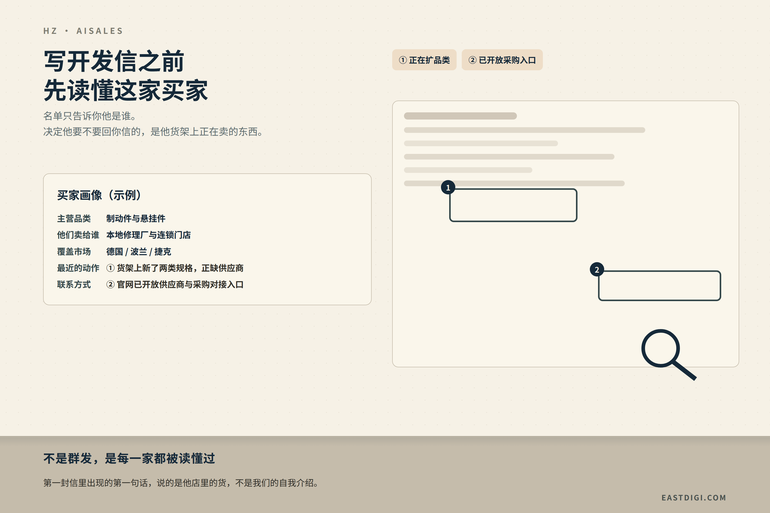Click the title 写开发信之前

coord(114,61)
